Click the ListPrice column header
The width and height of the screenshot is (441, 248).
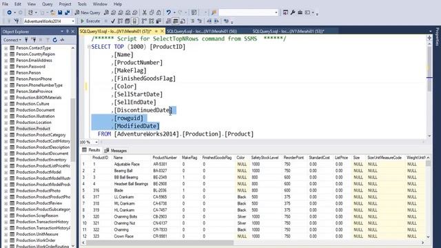click(x=341, y=158)
